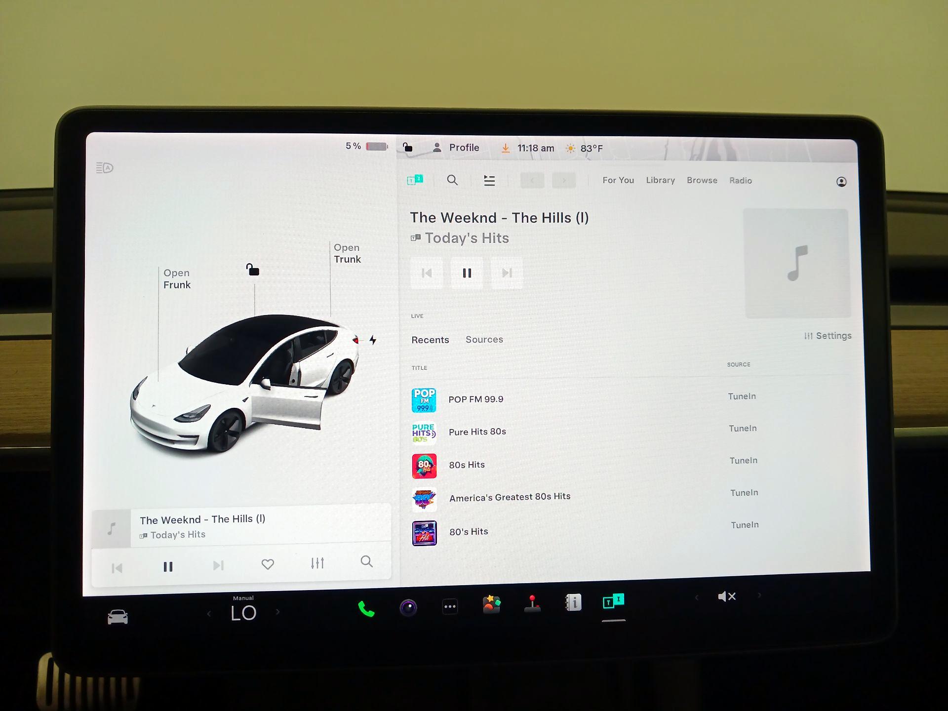Tap the battery level indicator
The width and height of the screenshot is (948, 711).
coord(367,146)
